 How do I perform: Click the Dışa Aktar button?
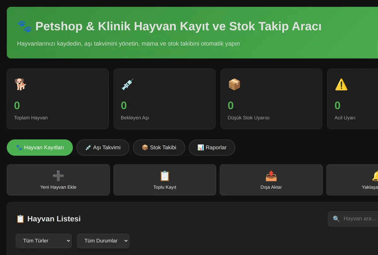[271, 180]
